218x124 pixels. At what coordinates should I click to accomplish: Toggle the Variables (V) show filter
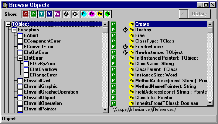tap(49, 14)
